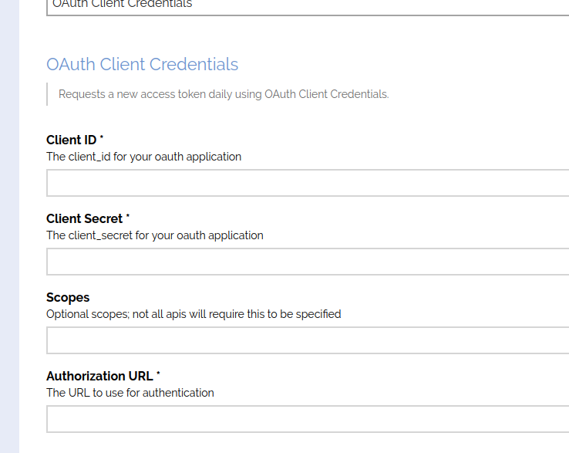The width and height of the screenshot is (569, 453).
Task: Click the required asterisk beside Client ID
Action: click(102, 137)
